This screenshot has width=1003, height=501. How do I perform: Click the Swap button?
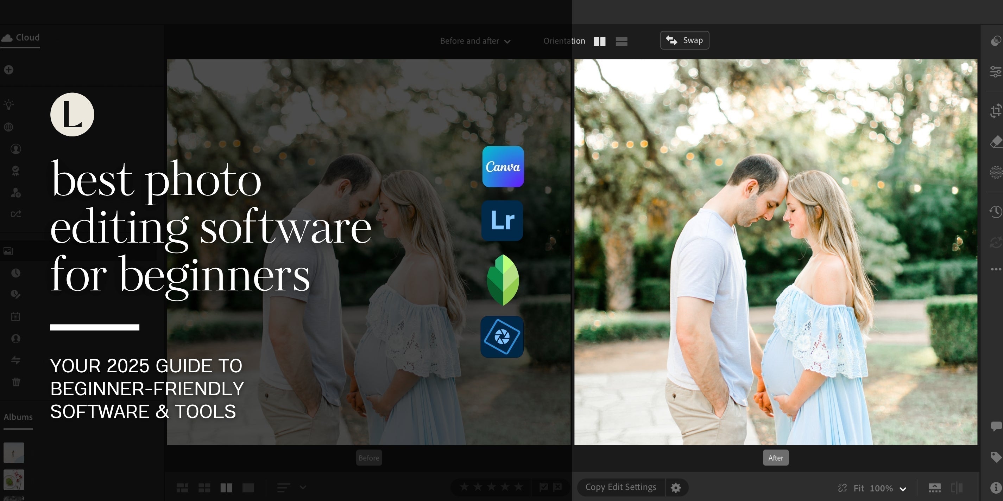click(684, 40)
